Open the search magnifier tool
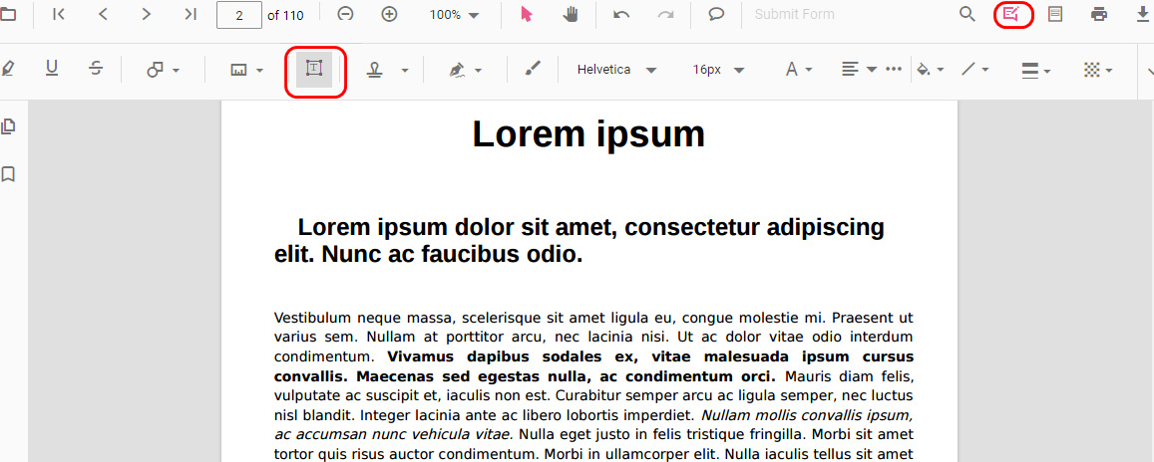The width and height of the screenshot is (1154, 462). [966, 15]
